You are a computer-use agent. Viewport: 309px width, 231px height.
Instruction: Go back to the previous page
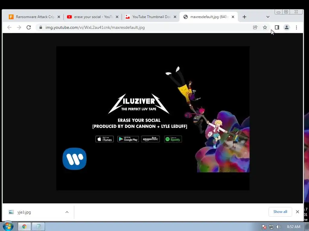click(x=9, y=27)
